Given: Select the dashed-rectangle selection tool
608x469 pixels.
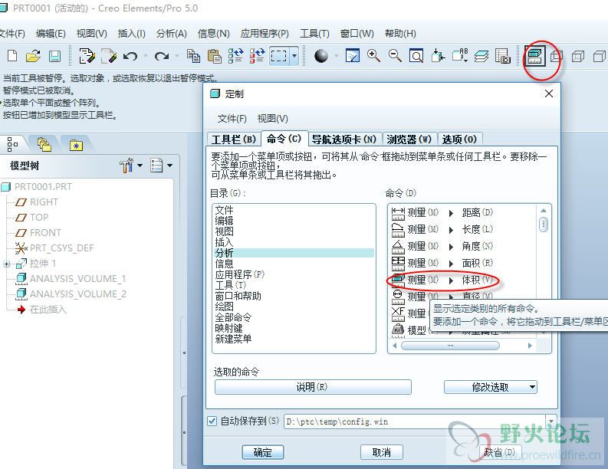Looking at the screenshot, I should point(279,56).
